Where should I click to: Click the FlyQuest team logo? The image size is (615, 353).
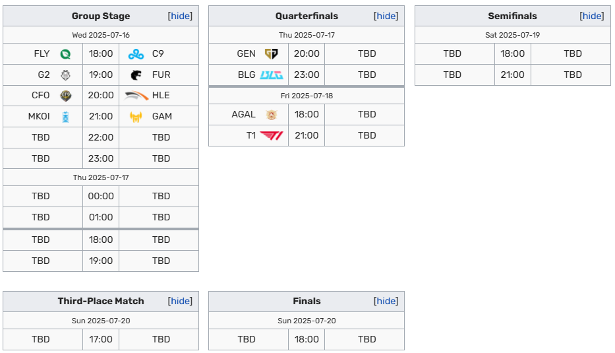[65, 54]
